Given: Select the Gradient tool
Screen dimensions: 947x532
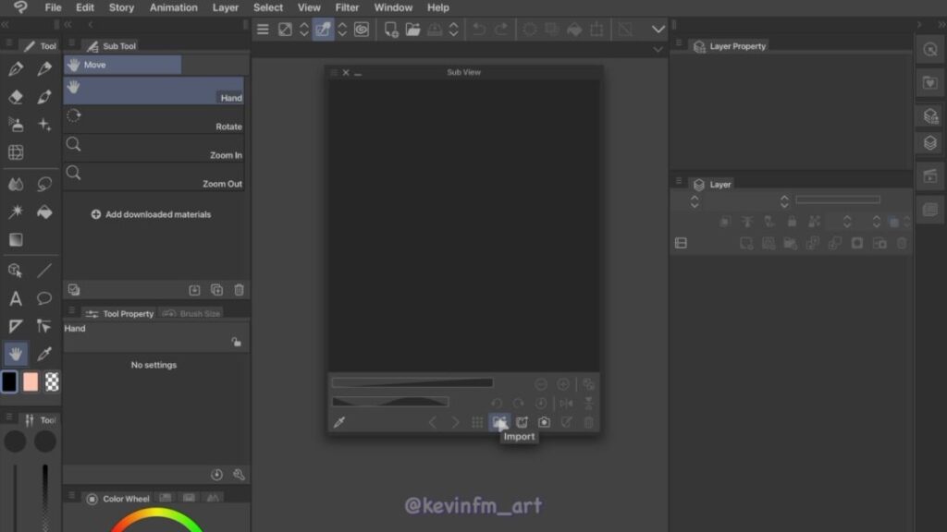Looking at the screenshot, I should pyautogui.click(x=16, y=240).
